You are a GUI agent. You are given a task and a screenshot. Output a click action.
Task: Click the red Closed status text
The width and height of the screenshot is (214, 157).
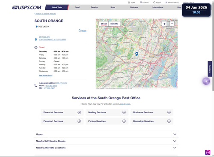(x=42, y=47)
